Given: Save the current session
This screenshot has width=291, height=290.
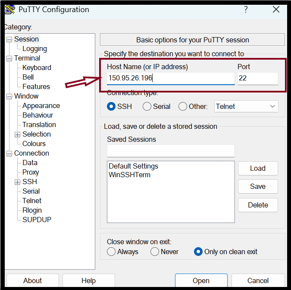Looking at the screenshot, I should (x=258, y=186).
